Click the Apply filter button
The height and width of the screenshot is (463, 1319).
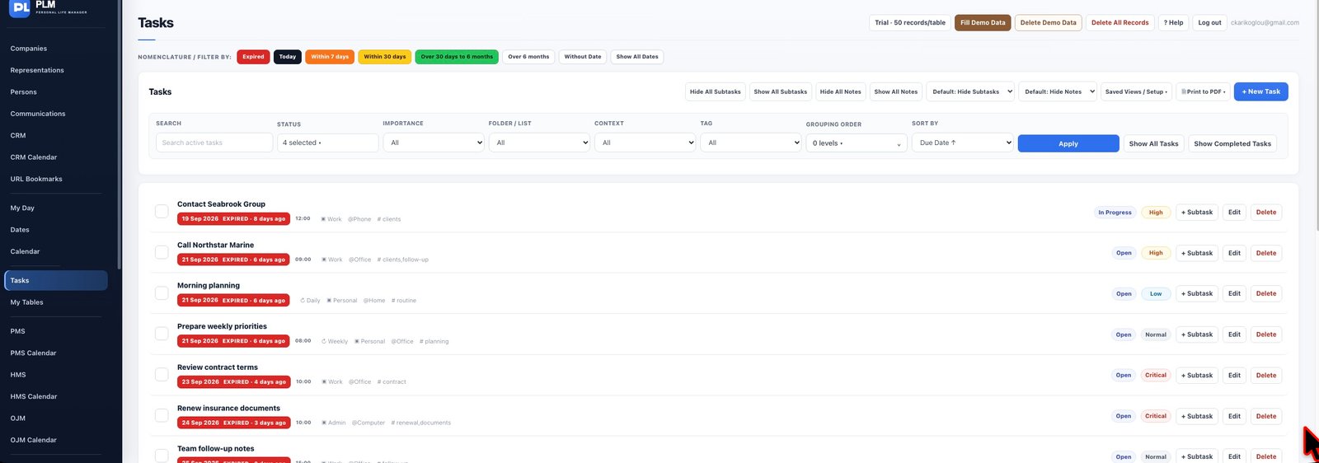1068,143
